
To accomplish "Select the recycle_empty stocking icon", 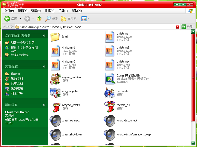I will pos(56,108).
